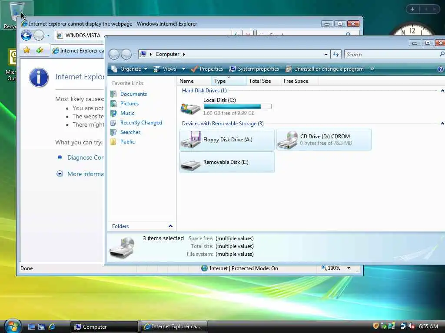The image size is (445, 333).
Task: Select the CD Drive (D:) CDROM icon
Action: (288, 139)
